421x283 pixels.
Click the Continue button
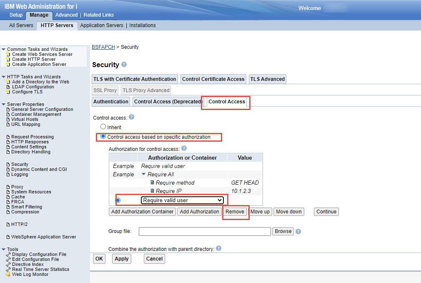click(326, 212)
